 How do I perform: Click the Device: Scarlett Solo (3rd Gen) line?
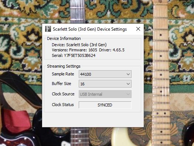coord(79,45)
